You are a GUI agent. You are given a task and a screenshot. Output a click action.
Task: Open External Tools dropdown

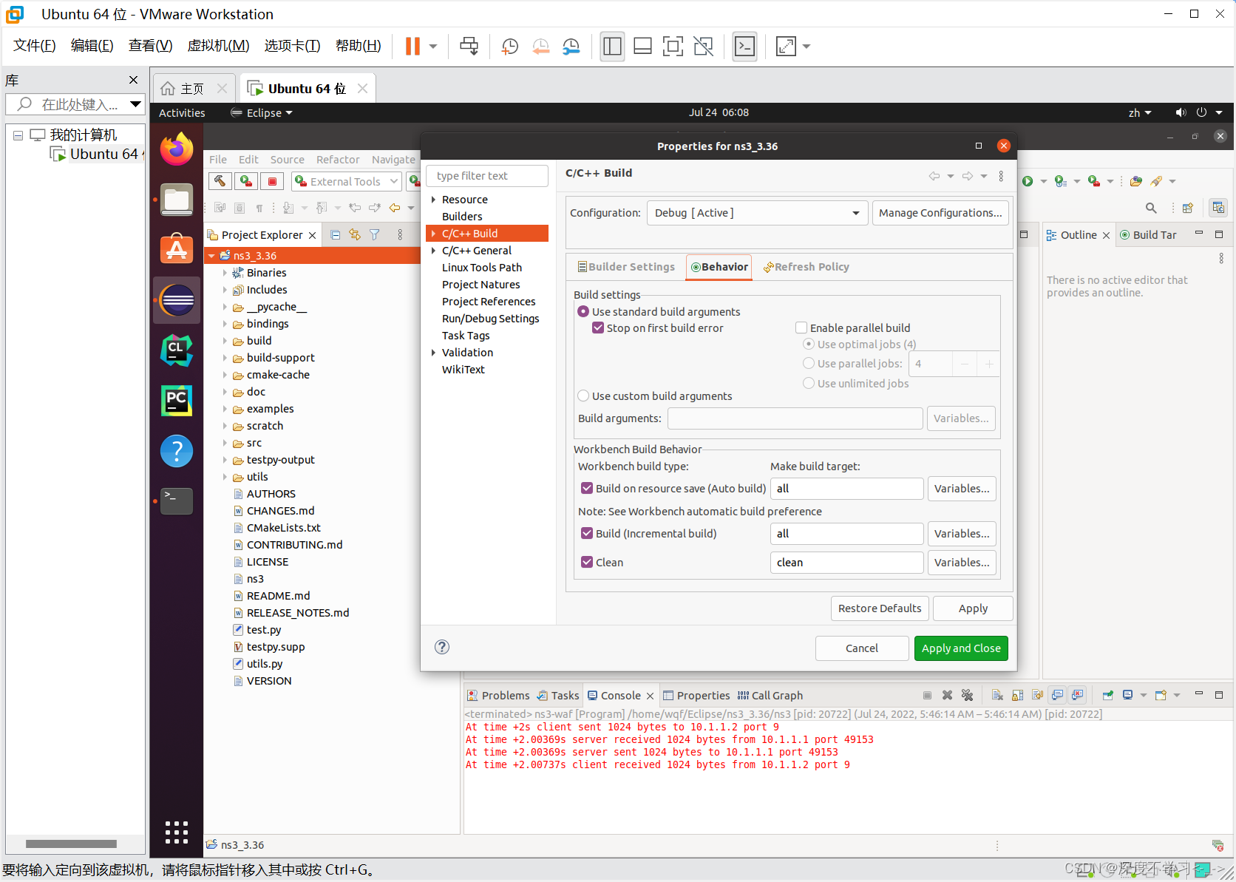[394, 181]
